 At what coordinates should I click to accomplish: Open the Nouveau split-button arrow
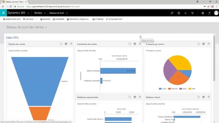[x=37, y=19]
